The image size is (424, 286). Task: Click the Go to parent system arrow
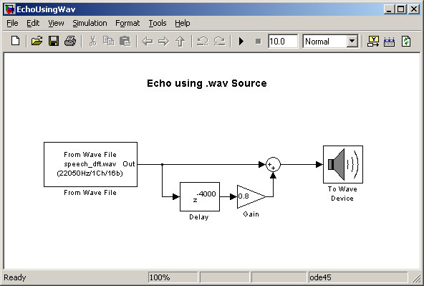(180, 42)
